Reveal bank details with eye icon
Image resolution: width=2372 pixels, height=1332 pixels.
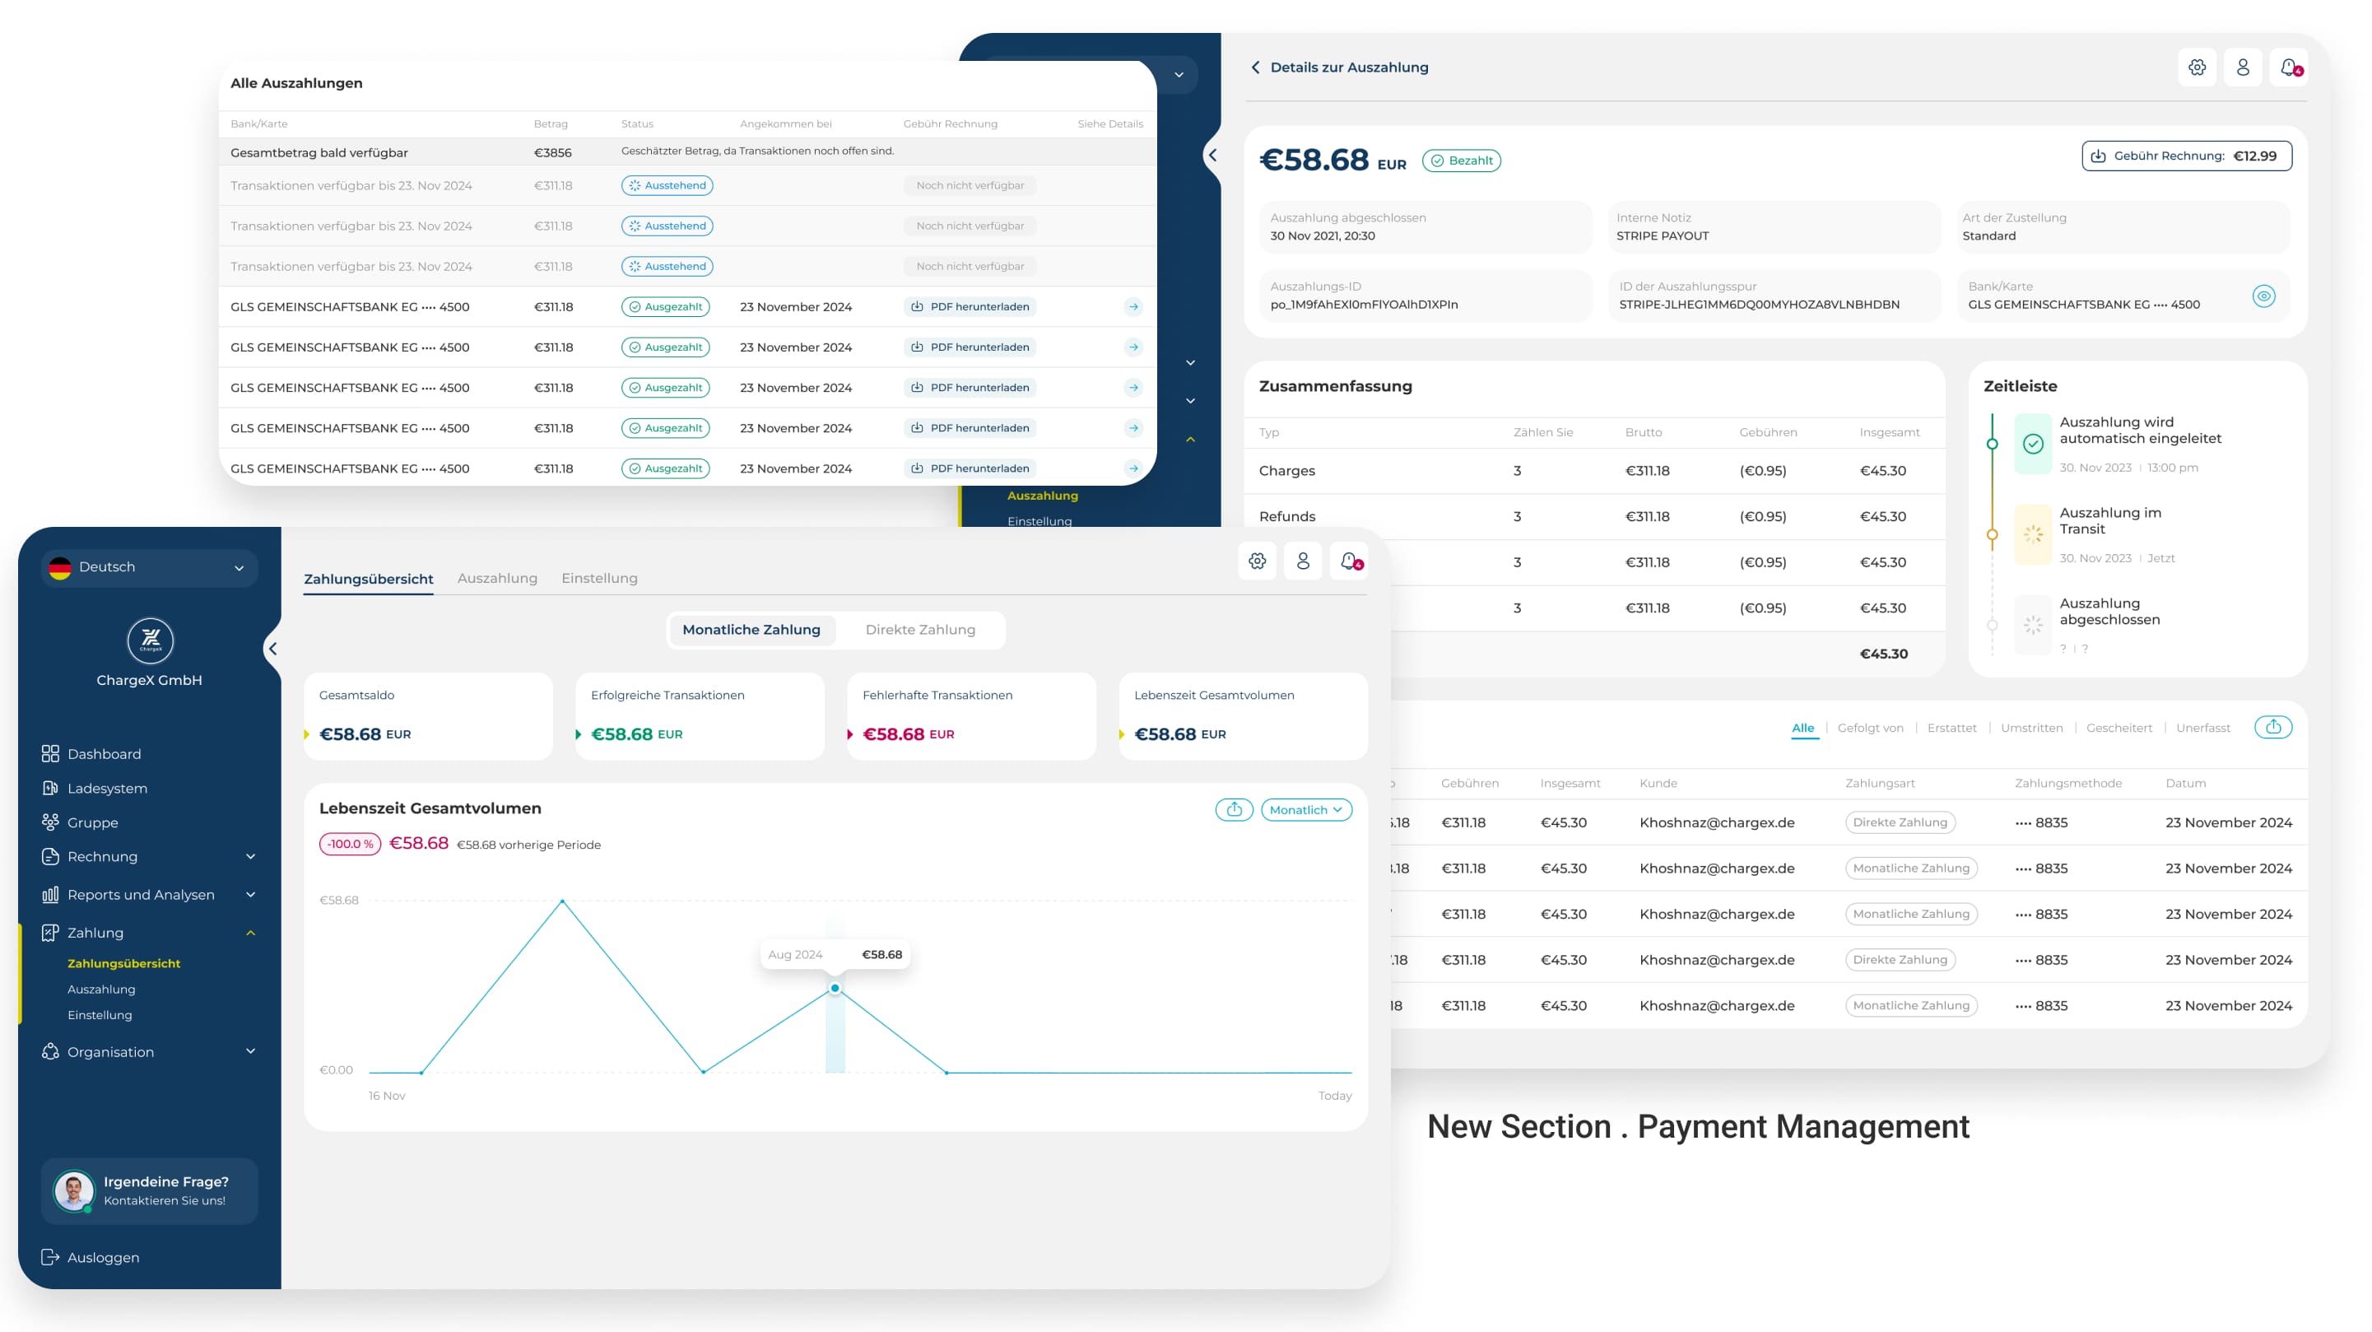[x=2263, y=296]
